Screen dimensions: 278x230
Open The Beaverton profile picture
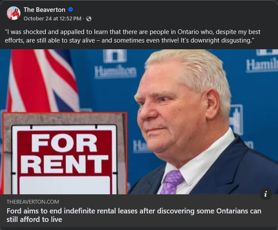(14, 13)
